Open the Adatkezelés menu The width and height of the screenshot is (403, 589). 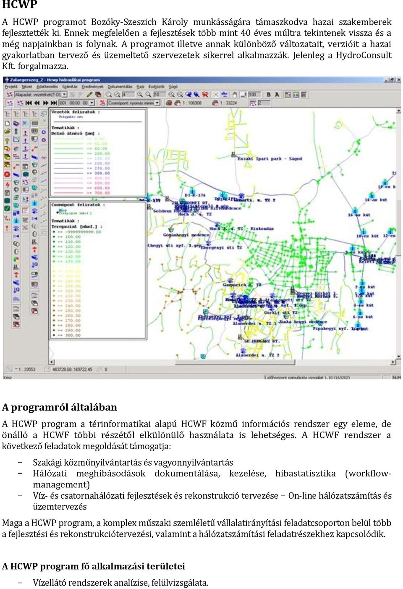click(x=47, y=87)
